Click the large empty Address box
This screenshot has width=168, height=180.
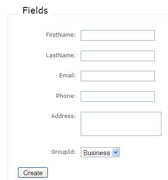[x=121, y=124]
